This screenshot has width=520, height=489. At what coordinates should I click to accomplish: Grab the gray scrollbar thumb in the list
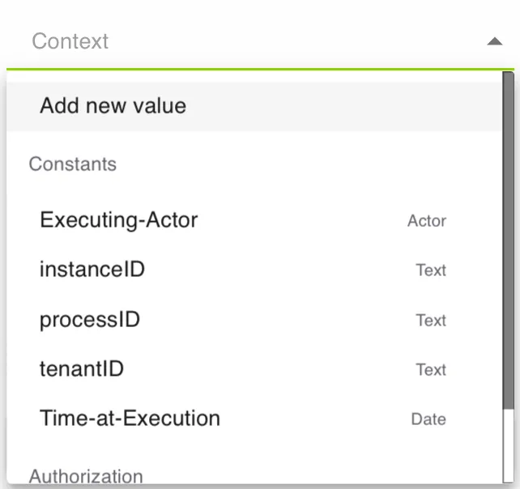tap(508, 240)
